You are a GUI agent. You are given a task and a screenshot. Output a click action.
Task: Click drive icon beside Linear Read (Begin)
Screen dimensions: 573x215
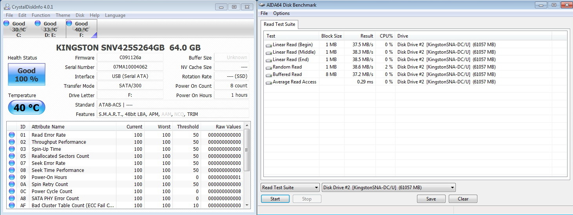tap(269, 45)
